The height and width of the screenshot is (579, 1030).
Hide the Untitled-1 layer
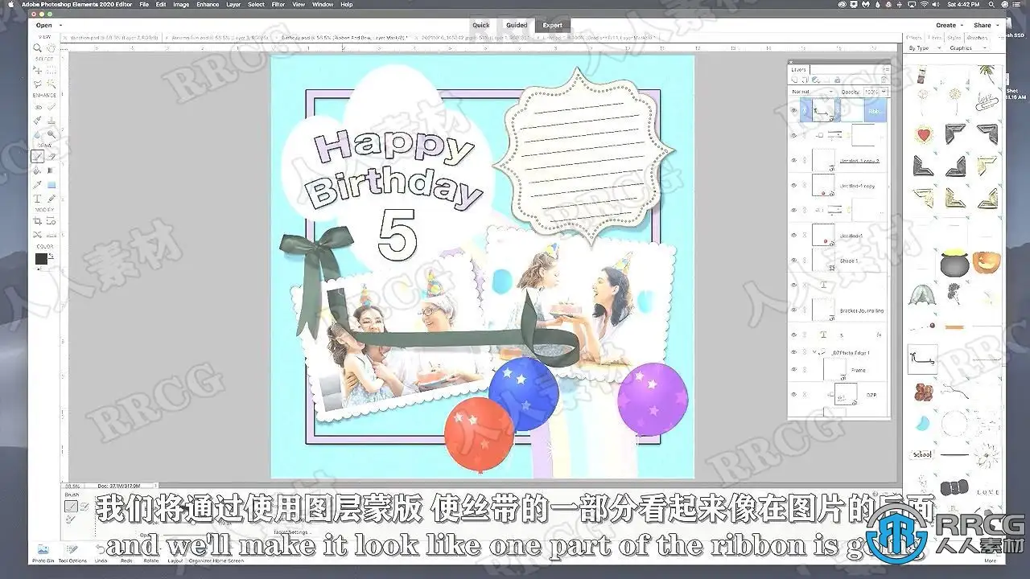pyautogui.click(x=794, y=235)
